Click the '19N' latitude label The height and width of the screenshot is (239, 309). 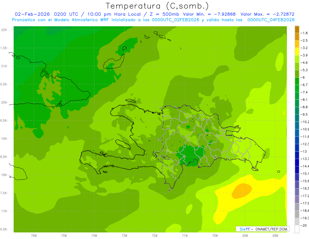tap(4, 139)
